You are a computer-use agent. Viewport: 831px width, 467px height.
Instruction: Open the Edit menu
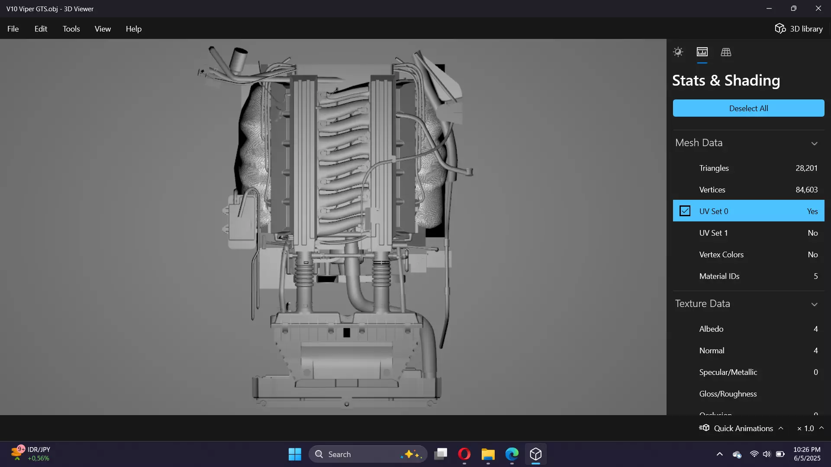[41, 29]
